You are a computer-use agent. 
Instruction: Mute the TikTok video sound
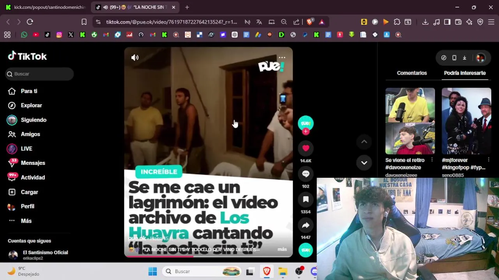tap(135, 58)
